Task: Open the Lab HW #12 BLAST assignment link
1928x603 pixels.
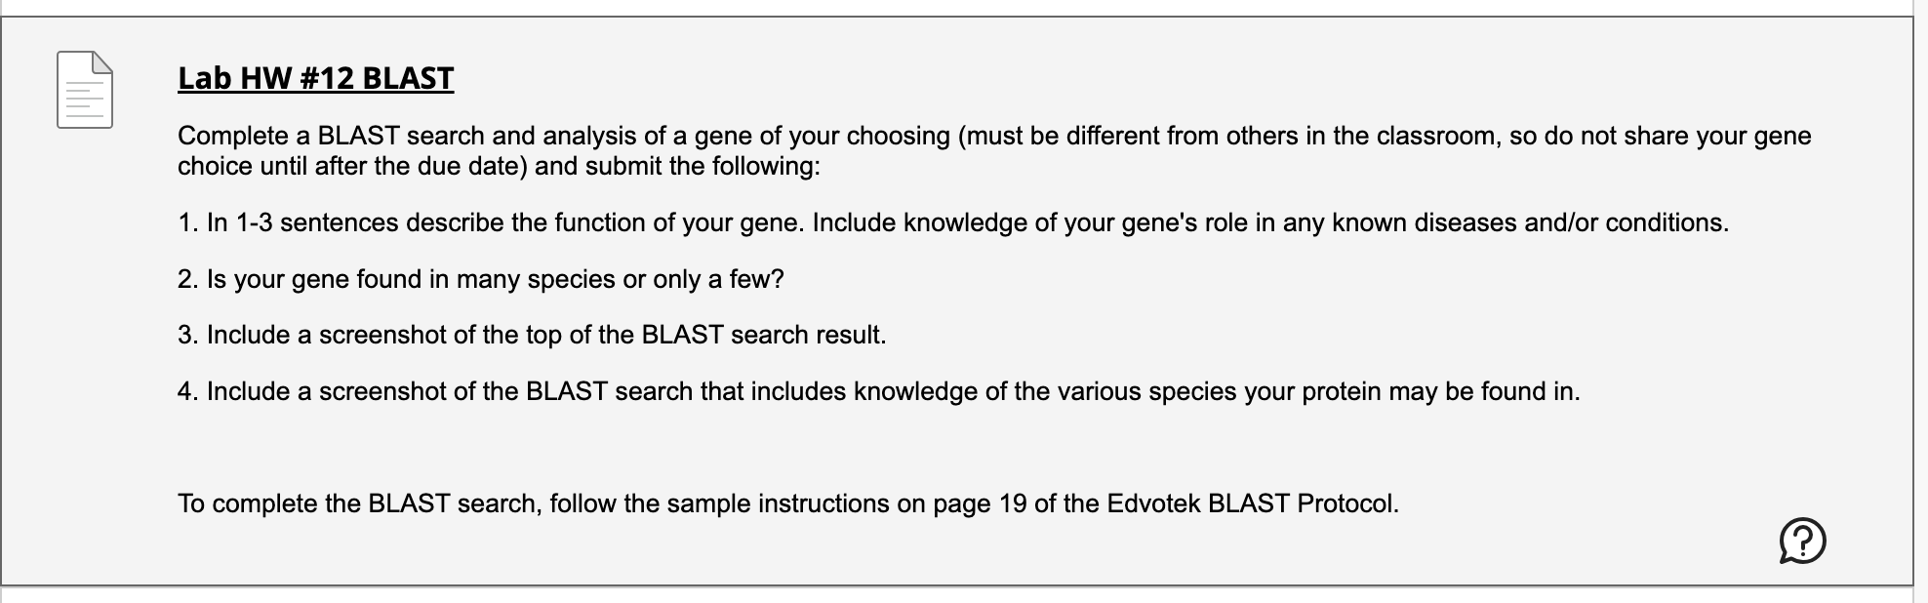Action: point(314,78)
